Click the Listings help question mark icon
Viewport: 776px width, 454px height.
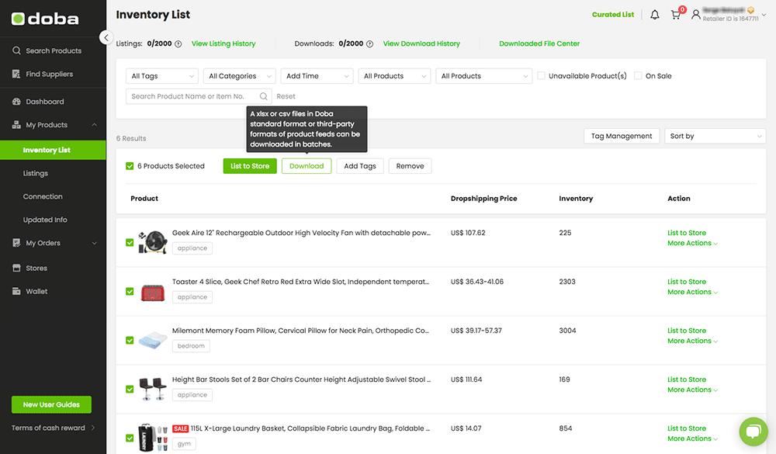[x=178, y=44]
